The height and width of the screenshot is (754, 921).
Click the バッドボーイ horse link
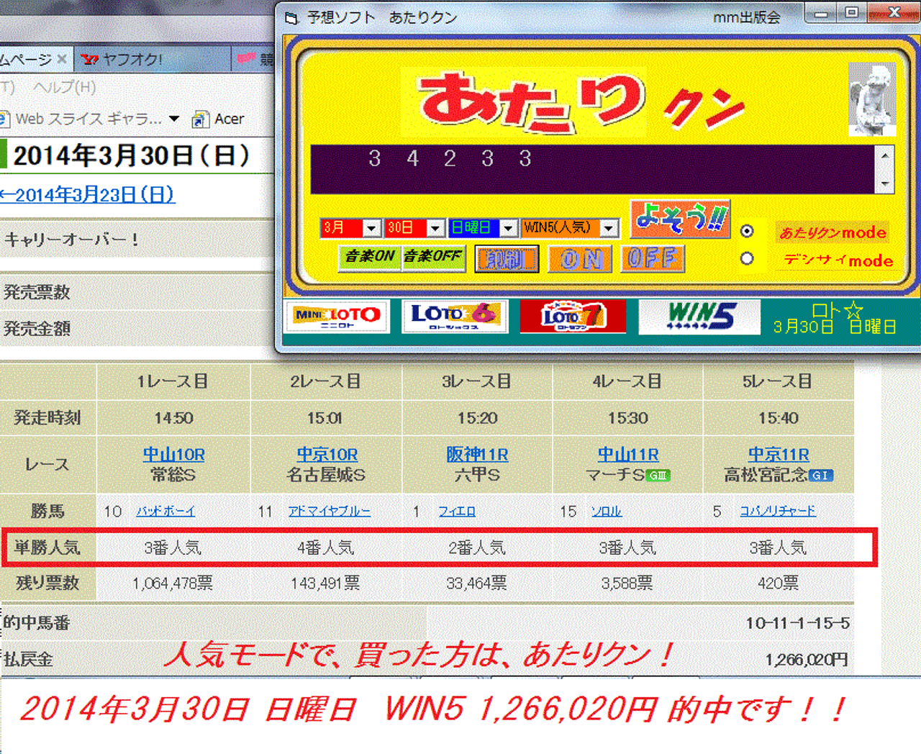click(165, 512)
